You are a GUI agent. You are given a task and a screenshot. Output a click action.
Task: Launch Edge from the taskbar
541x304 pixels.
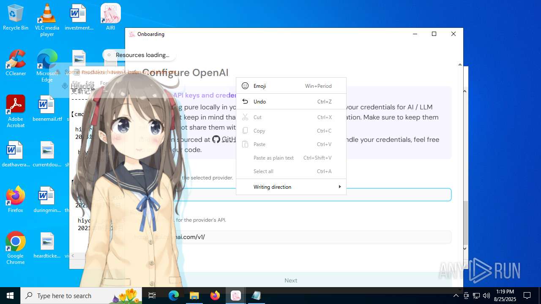click(x=174, y=296)
